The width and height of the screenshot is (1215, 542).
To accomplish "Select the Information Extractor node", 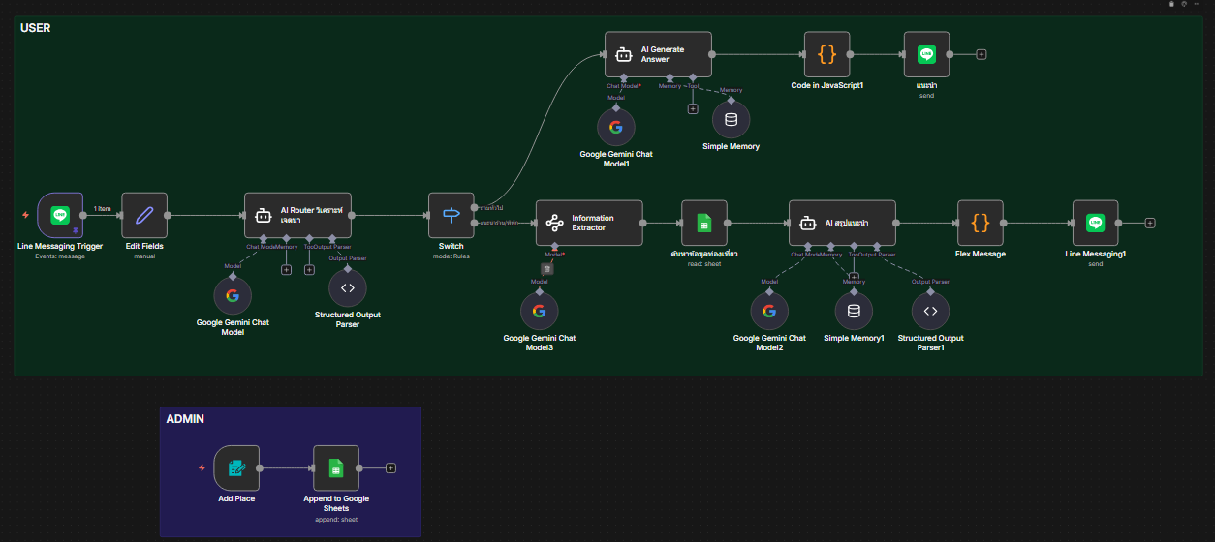I will tap(589, 223).
